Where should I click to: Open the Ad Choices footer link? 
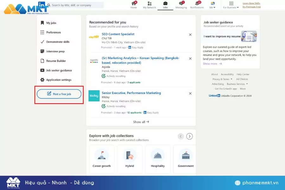tap(242, 79)
